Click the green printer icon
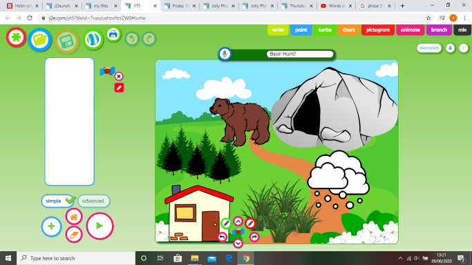The image size is (472, 265). pyautogui.click(x=113, y=35)
